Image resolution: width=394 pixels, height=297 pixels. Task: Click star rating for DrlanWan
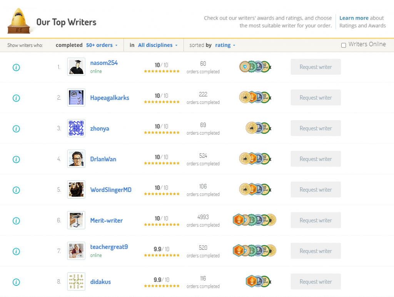(x=162, y=164)
